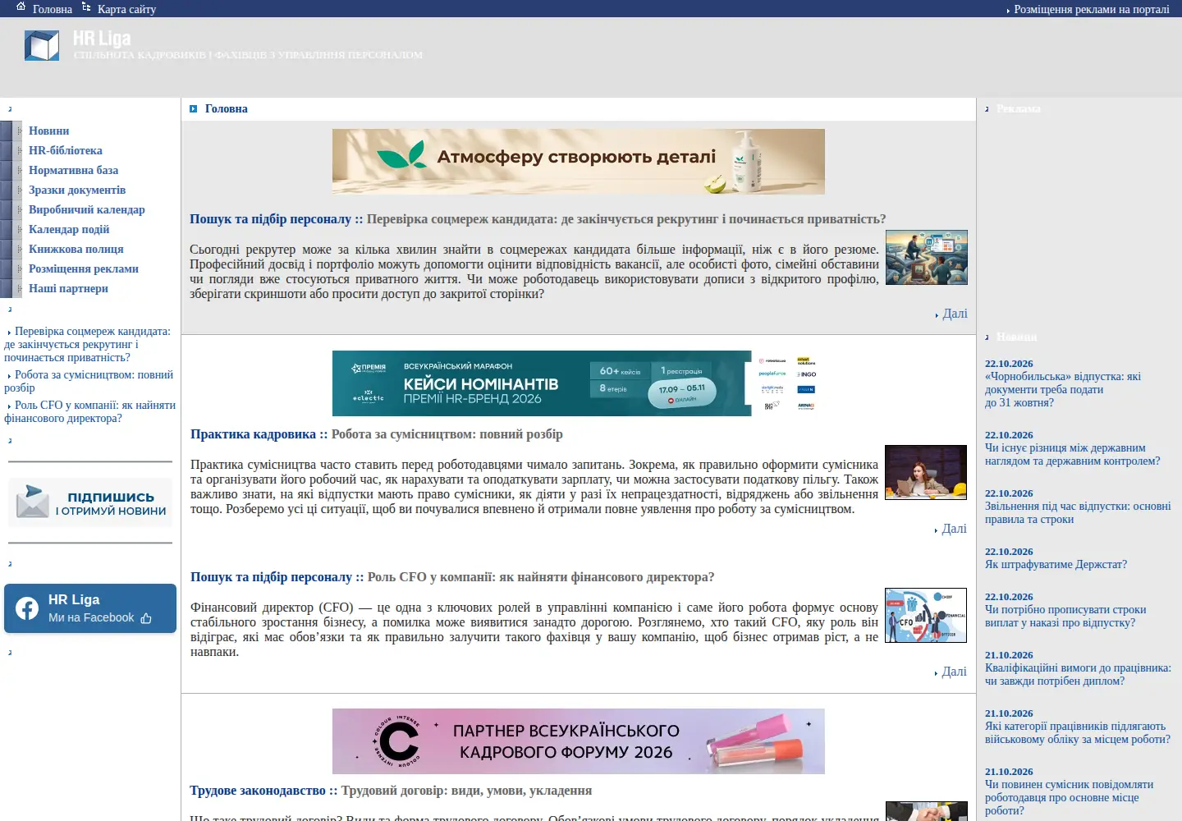
Task: Open Розміщення реклами left menu item
Action: 84,268
